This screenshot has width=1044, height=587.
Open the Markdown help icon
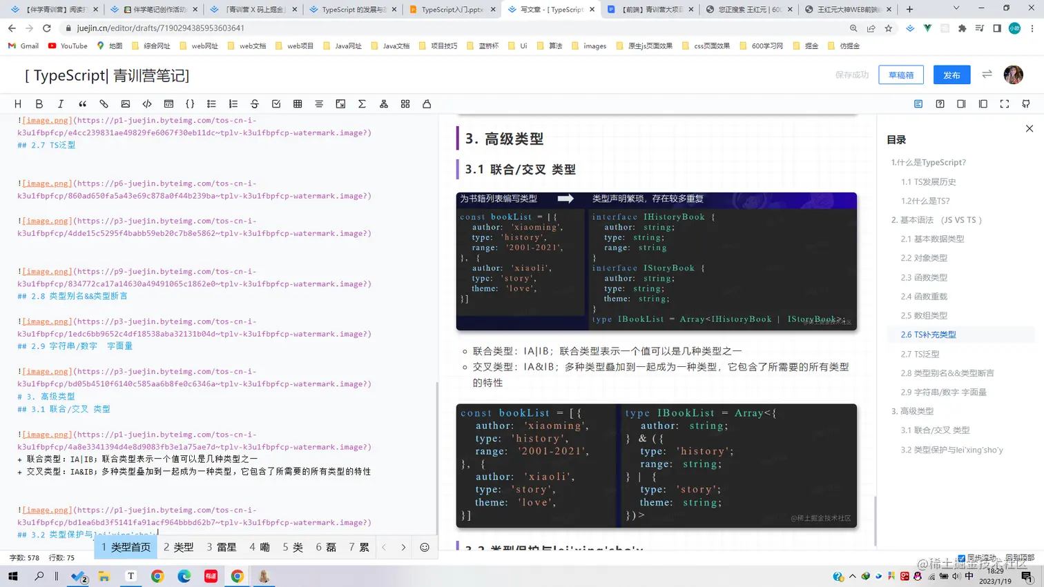(940, 104)
